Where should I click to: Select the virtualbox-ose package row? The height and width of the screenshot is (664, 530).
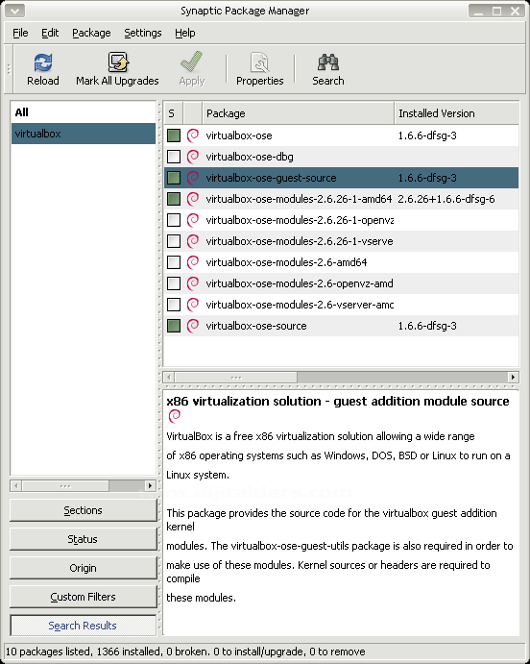pos(341,135)
